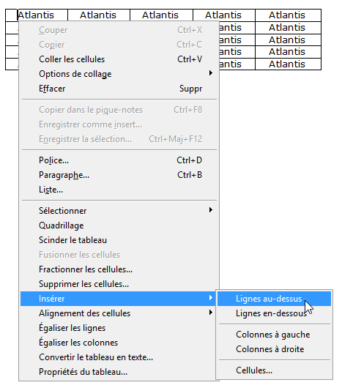342x388 pixels.
Task: Choose Coller les cellules from context menu
Action: click(x=119, y=59)
